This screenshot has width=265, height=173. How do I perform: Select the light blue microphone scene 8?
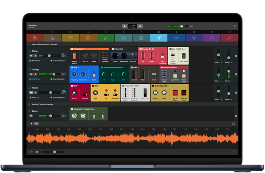point(159,38)
